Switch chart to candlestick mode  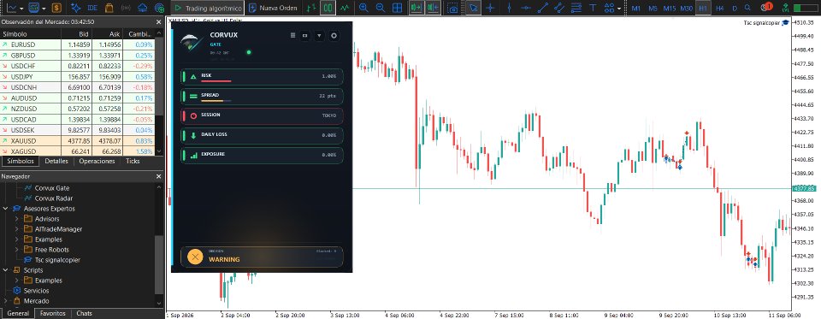(328, 8)
